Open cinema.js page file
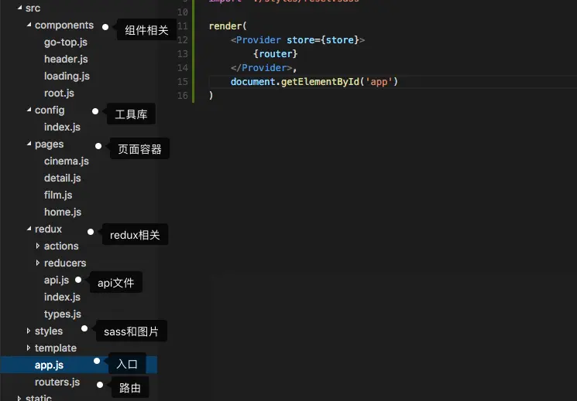 (x=67, y=161)
